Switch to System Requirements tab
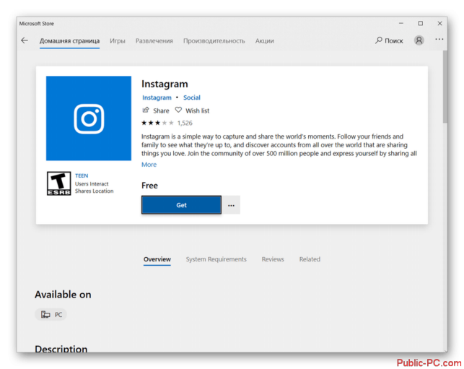This screenshot has height=369, width=464. click(x=216, y=259)
